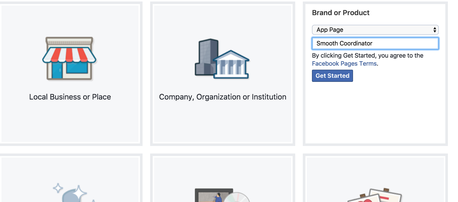Click the 'By clicking Get Started' agreement text
The height and width of the screenshot is (202, 458).
[368, 56]
